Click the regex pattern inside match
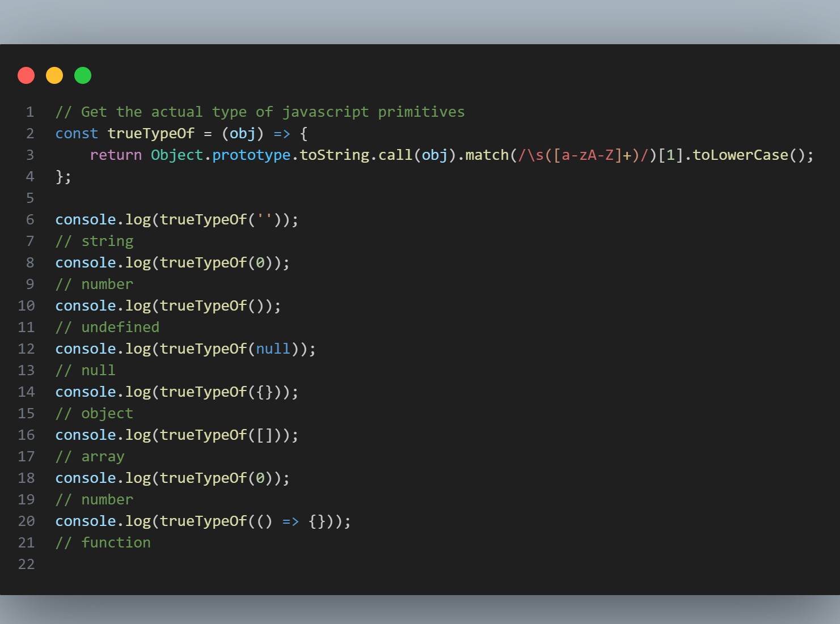The image size is (840, 624). coord(587,155)
